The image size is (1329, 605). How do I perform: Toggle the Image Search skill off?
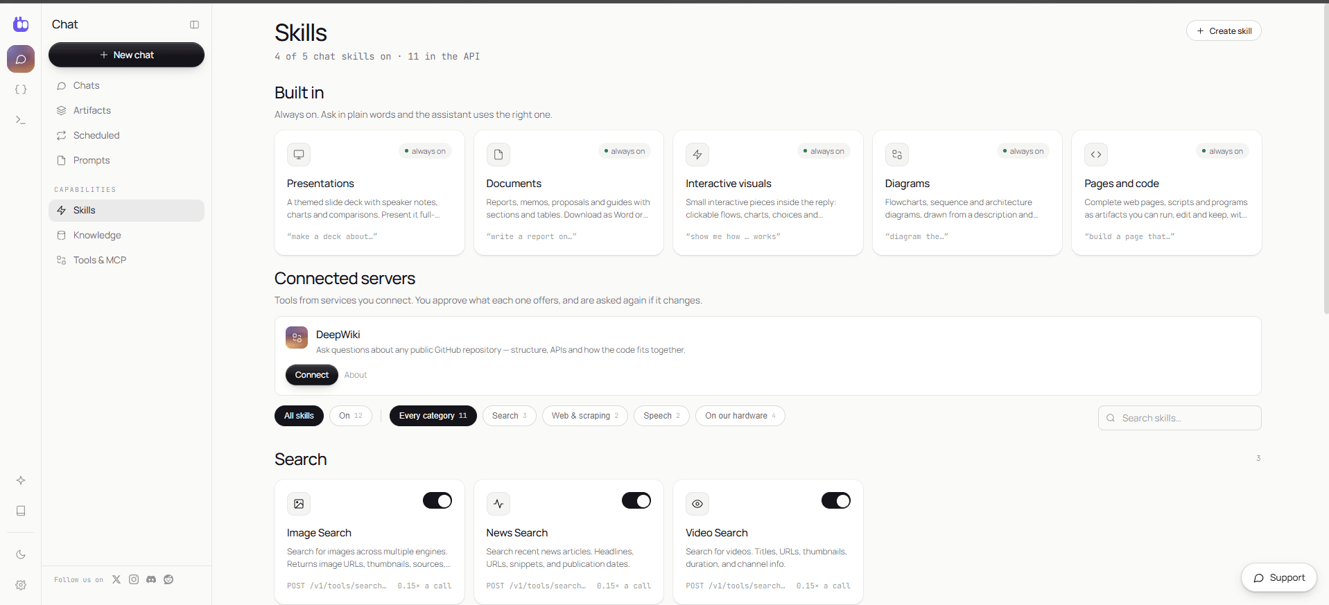437,500
